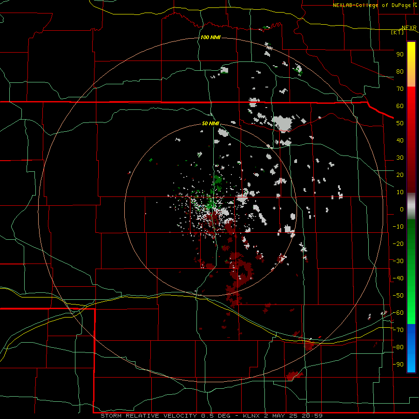Click the "2 MAY 25" date in the caption
The height and width of the screenshot is (419, 419).
click(281, 416)
